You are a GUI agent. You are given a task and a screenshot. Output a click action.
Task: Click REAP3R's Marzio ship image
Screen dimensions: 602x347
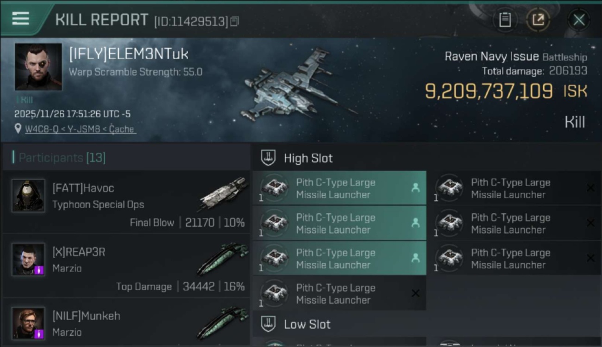[224, 257]
